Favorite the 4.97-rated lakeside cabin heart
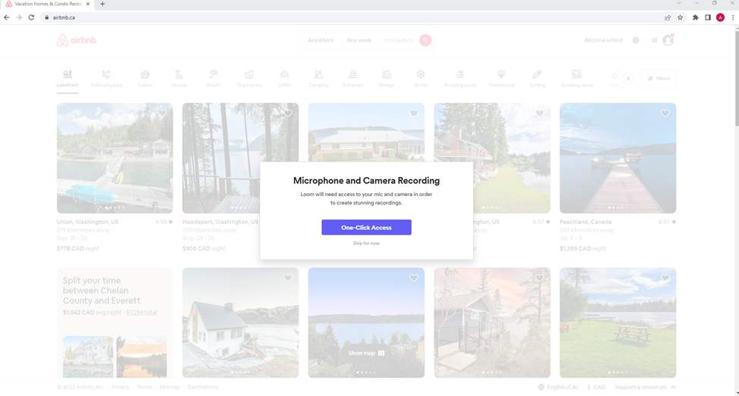739x396 pixels. [x=539, y=114]
